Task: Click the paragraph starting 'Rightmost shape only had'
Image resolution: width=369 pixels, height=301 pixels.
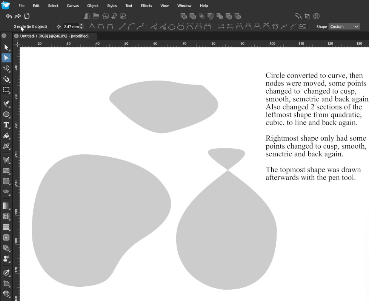Action: 316,146
